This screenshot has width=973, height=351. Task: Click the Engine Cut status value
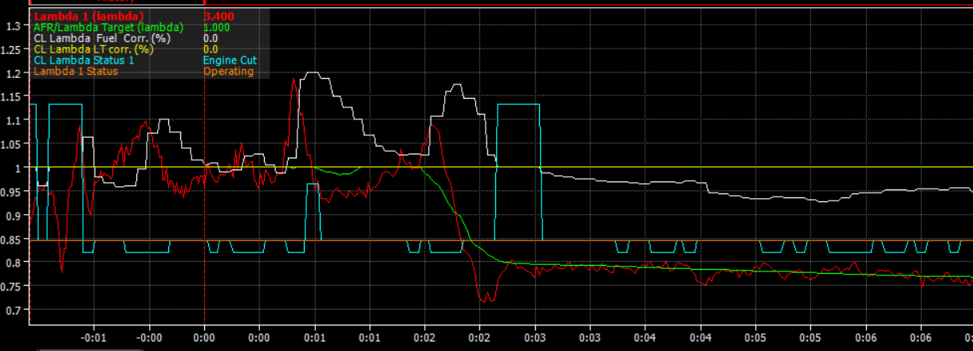tap(230, 60)
